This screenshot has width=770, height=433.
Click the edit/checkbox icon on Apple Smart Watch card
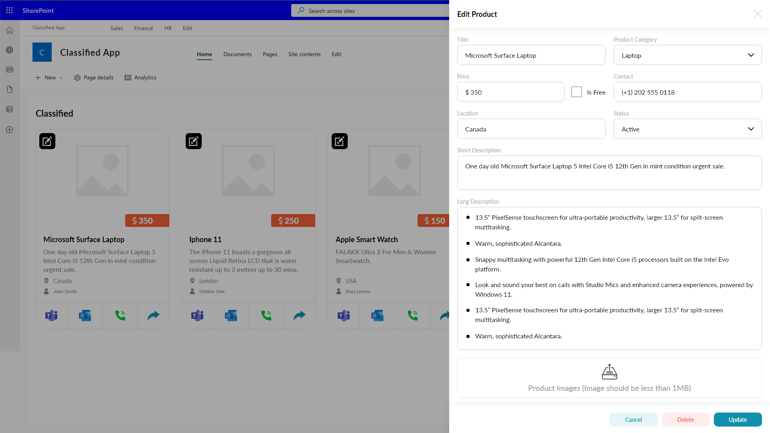(340, 141)
